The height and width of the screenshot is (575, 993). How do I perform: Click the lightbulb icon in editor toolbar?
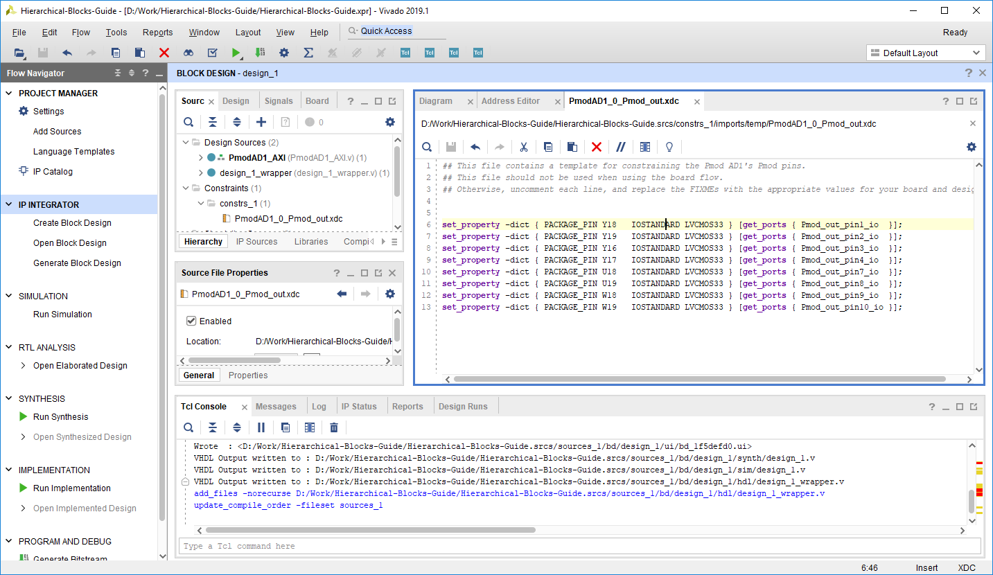[669, 147]
